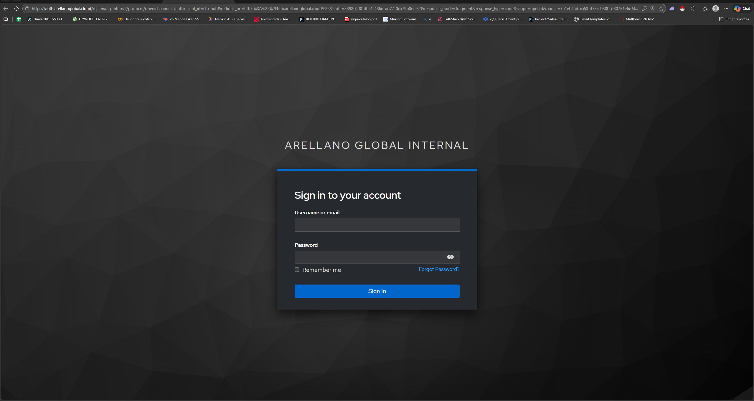The image size is (754, 401).
Task: Add this page to favorites with star icon
Action: pyautogui.click(x=661, y=9)
